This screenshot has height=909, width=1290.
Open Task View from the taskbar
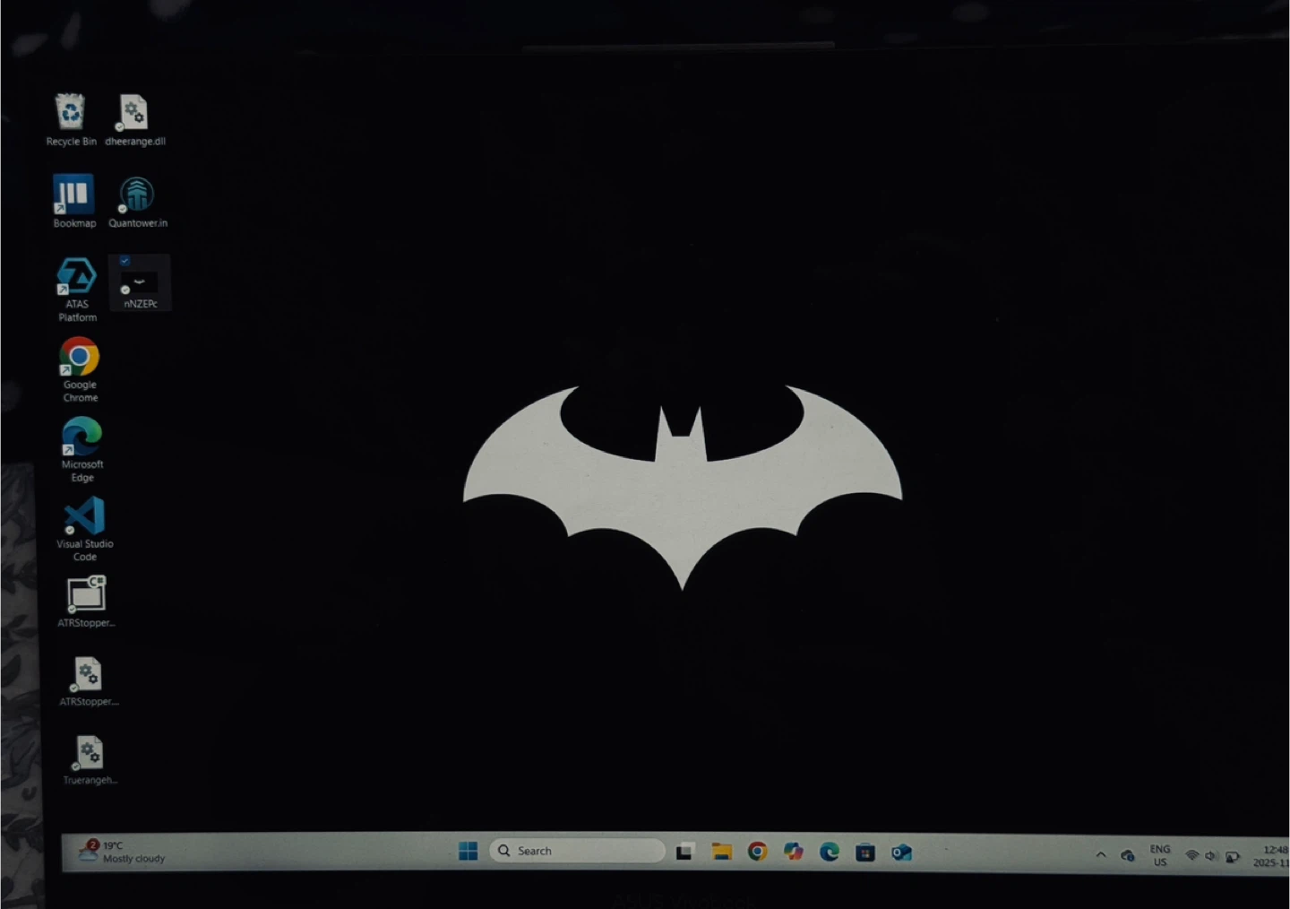(685, 852)
